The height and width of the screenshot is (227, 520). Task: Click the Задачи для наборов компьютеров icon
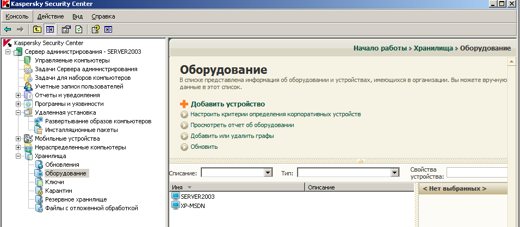tap(28, 78)
